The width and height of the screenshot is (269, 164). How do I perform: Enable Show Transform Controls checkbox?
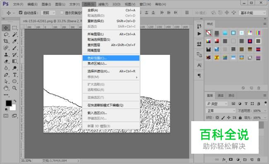[62, 12]
